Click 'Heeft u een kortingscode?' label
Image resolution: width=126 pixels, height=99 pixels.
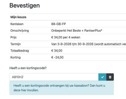[x=28, y=68]
